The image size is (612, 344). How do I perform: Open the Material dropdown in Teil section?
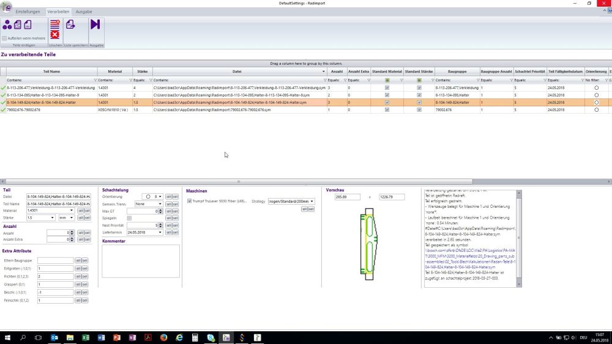pos(72,210)
